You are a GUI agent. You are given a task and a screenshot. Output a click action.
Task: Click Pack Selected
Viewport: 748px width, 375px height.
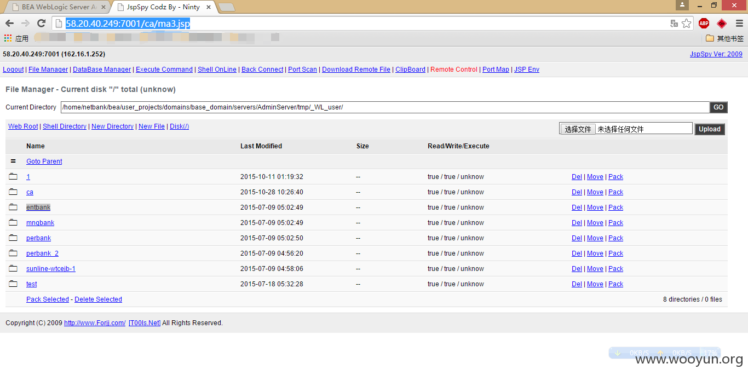tap(48, 299)
